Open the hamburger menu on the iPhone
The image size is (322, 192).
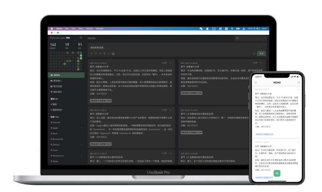(x=256, y=83)
